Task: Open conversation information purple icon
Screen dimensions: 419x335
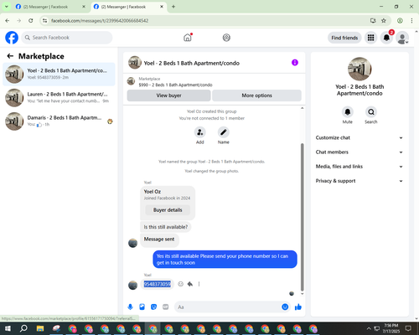Action: click(x=295, y=63)
